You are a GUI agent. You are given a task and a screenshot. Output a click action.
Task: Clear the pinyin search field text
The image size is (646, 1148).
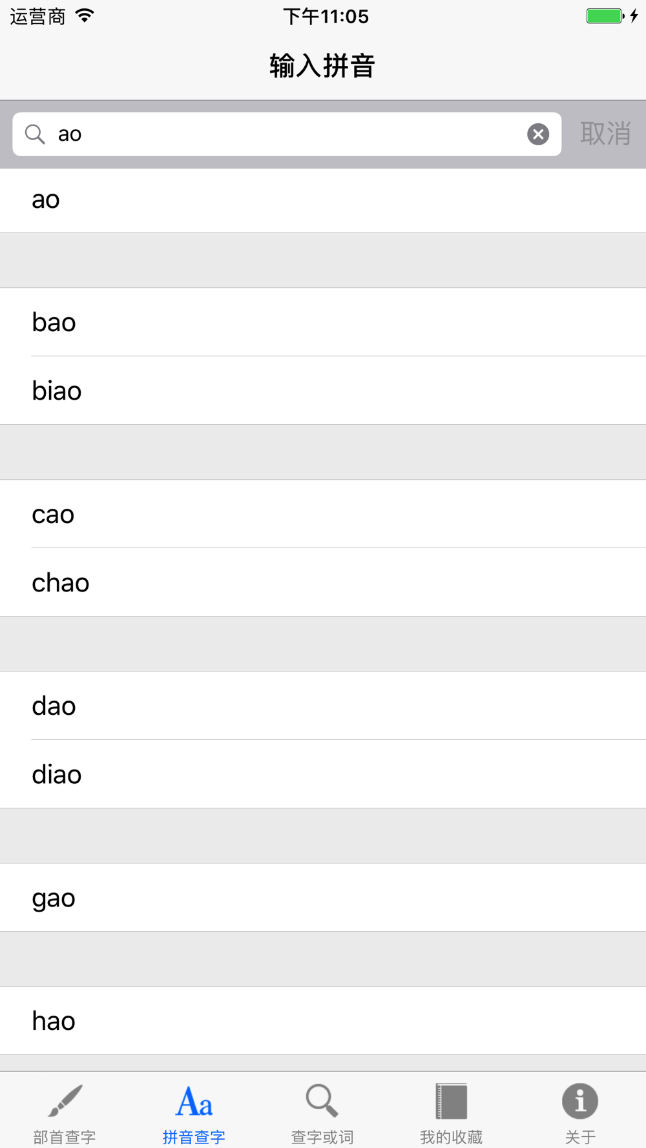point(538,134)
